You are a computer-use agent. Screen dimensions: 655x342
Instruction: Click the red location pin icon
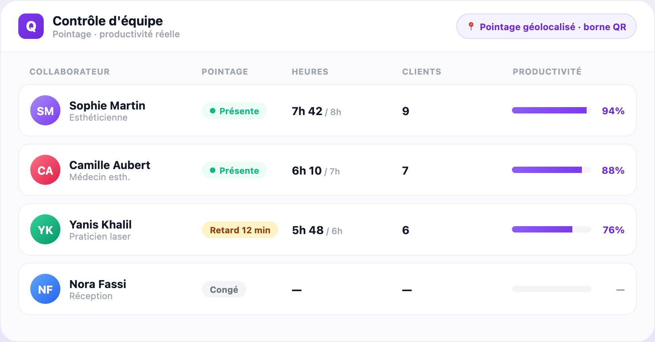click(x=471, y=27)
